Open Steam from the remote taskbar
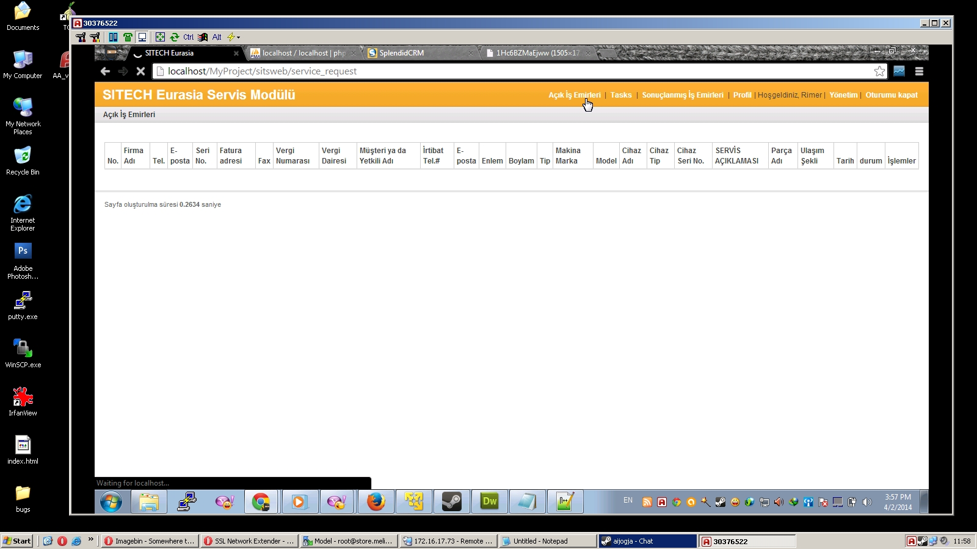The image size is (977, 549). [451, 502]
